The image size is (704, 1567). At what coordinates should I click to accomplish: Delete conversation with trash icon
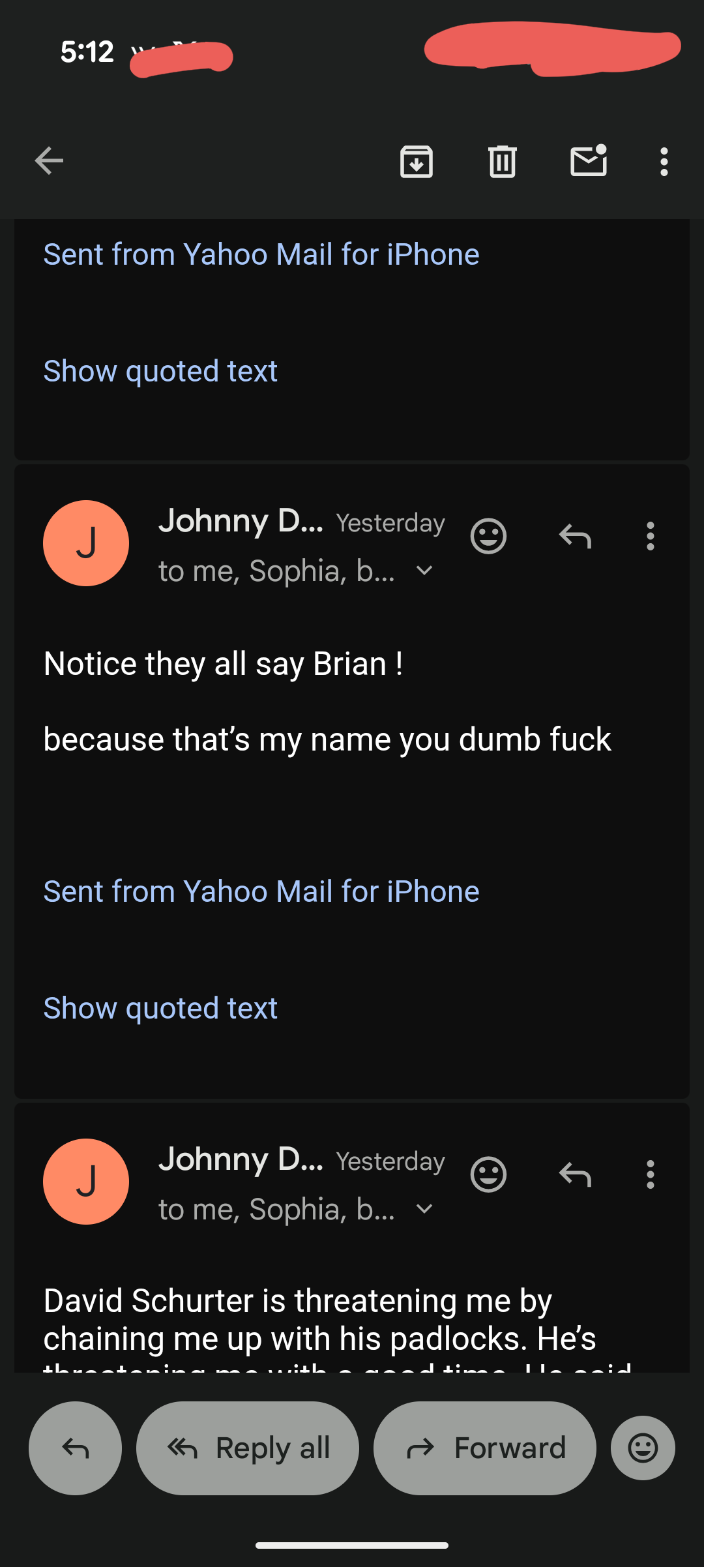[x=503, y=161]
